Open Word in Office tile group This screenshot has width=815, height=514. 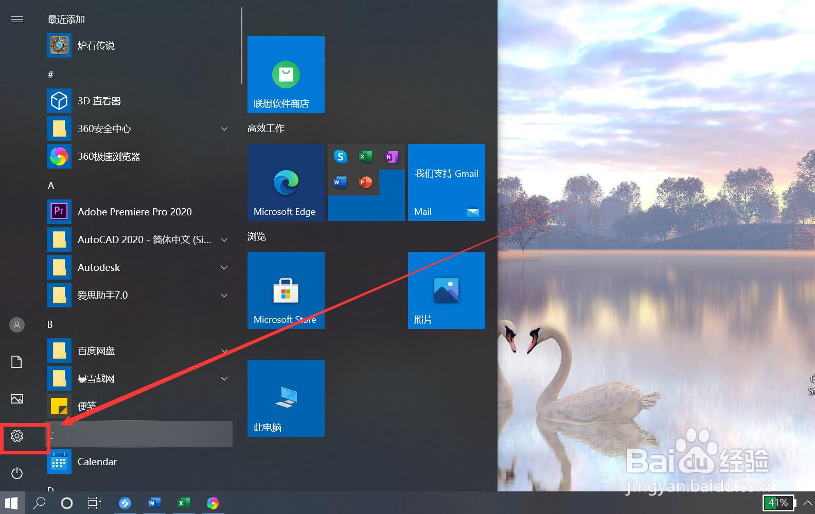tap(341, 182)
